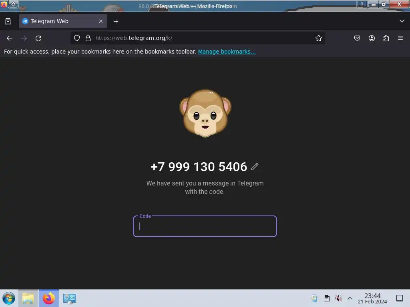The width and height of the screenshot is (410, 307).
Task: Click the URL address bar
Action: click(197, 38)
